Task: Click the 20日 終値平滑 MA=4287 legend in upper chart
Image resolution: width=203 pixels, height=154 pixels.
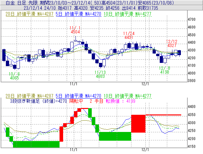Action: 30,14
